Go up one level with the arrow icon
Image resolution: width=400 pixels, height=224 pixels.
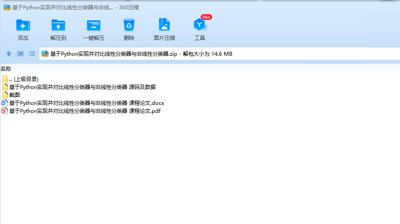[9, 54]
